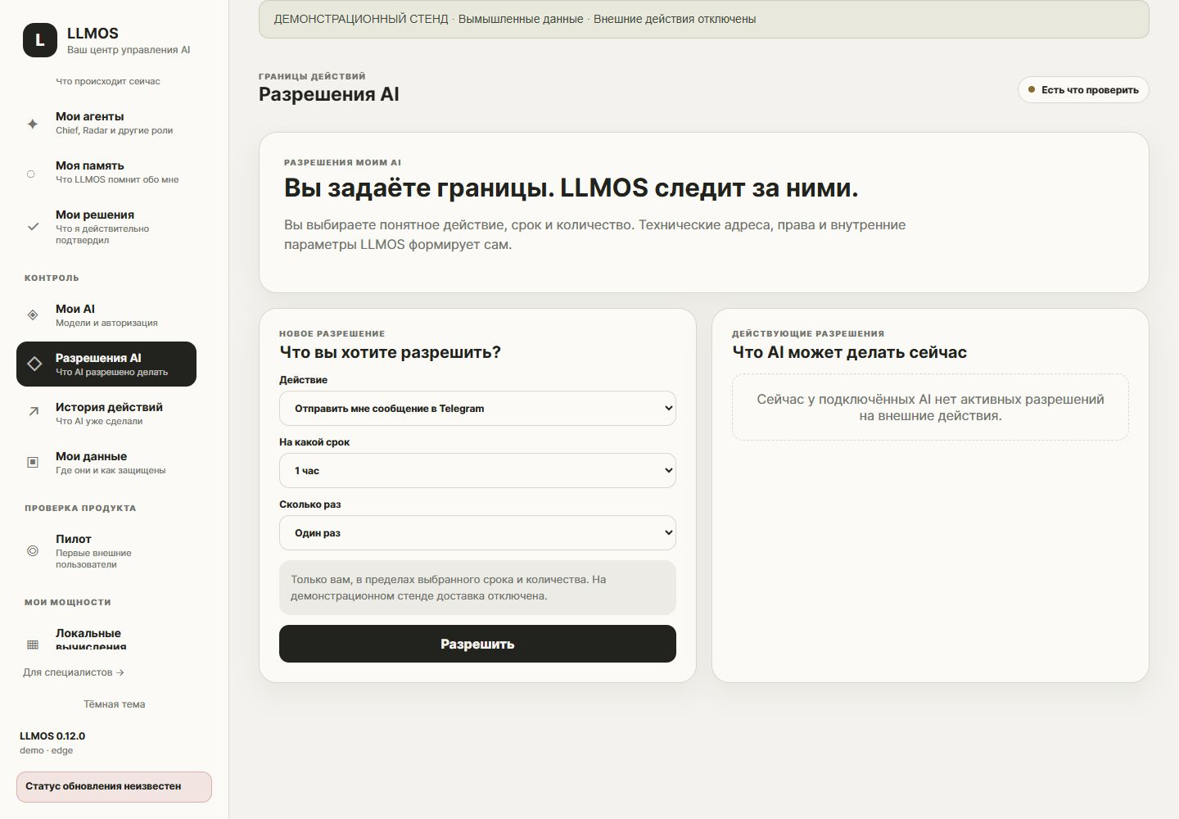Click the Есть что проверить badge
The image size is (1179, 819).
pos(1083,90)
